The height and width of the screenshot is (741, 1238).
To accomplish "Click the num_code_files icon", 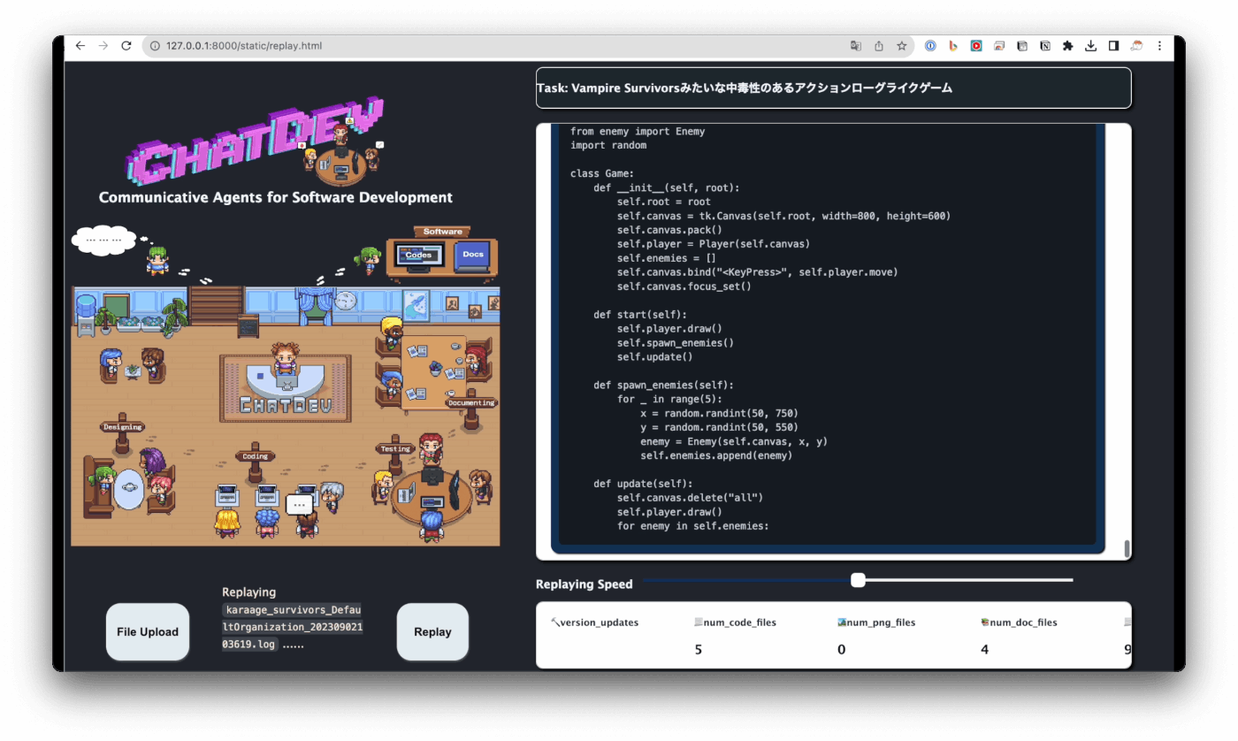I will click(x=698, y=623).
